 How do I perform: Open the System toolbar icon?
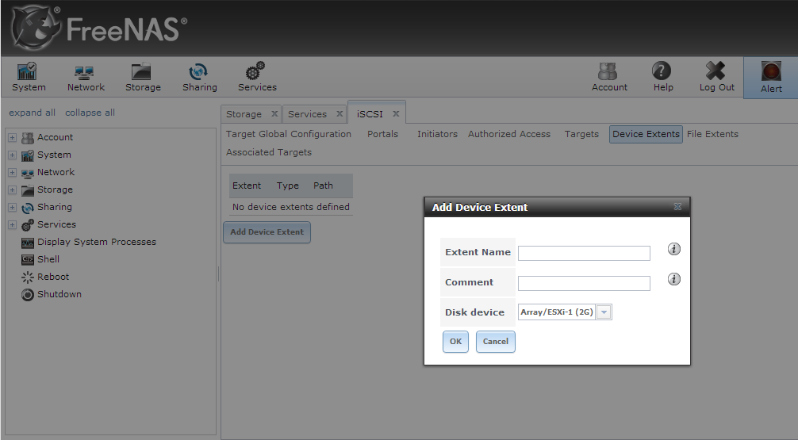pyautogui.click(x=28, y=71)
